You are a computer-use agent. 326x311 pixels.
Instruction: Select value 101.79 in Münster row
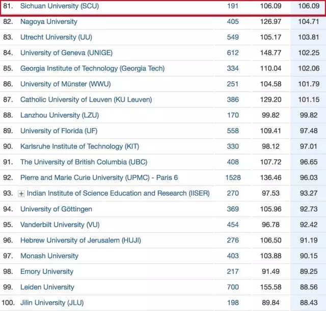tap(309, 84)
